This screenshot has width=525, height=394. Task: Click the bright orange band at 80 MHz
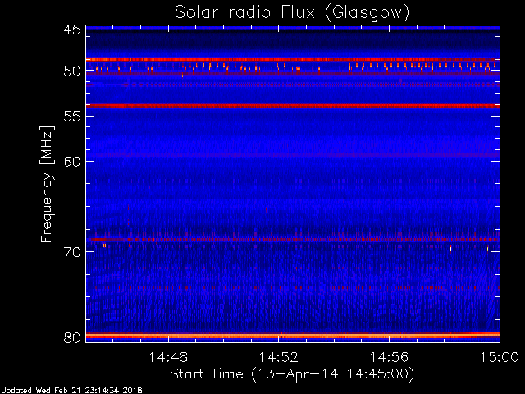pyautogui.click(x=293, y=336)
